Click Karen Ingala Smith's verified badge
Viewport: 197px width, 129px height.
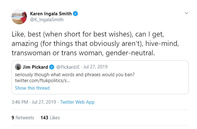pos(75,13)
